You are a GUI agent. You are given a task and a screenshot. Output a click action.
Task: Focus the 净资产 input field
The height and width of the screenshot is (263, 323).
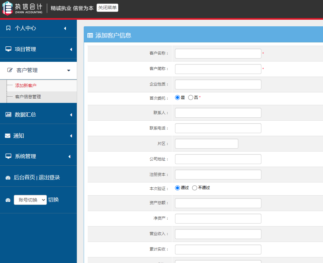point(218,219)
